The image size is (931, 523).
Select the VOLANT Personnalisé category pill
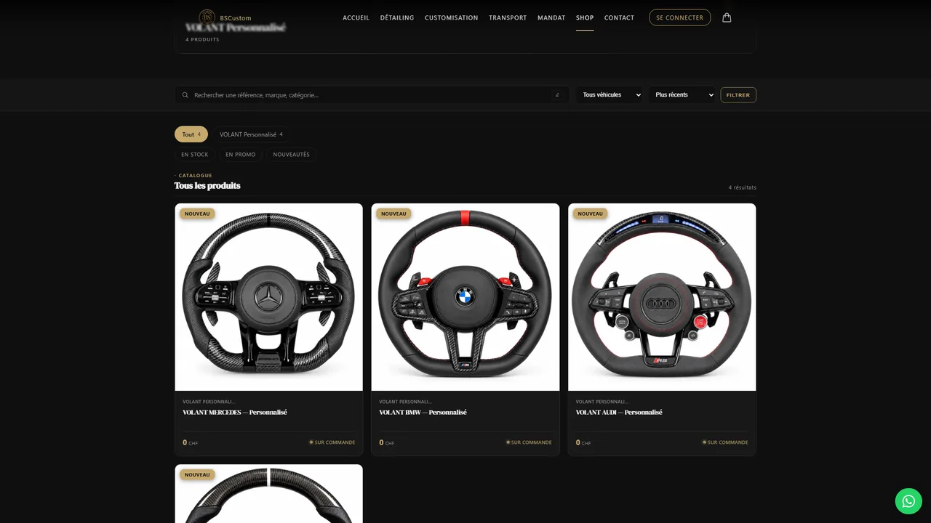pyautogui.click(x=251, y=134)
